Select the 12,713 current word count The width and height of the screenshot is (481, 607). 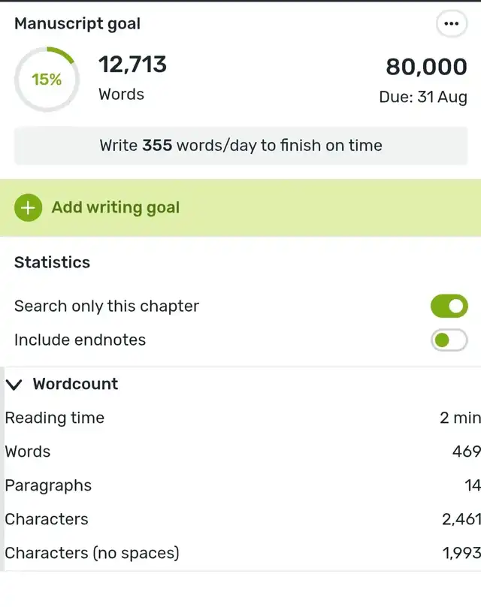click(132, 65)
